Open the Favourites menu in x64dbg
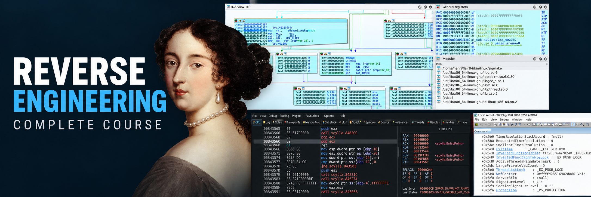 (x=312, y=116)
